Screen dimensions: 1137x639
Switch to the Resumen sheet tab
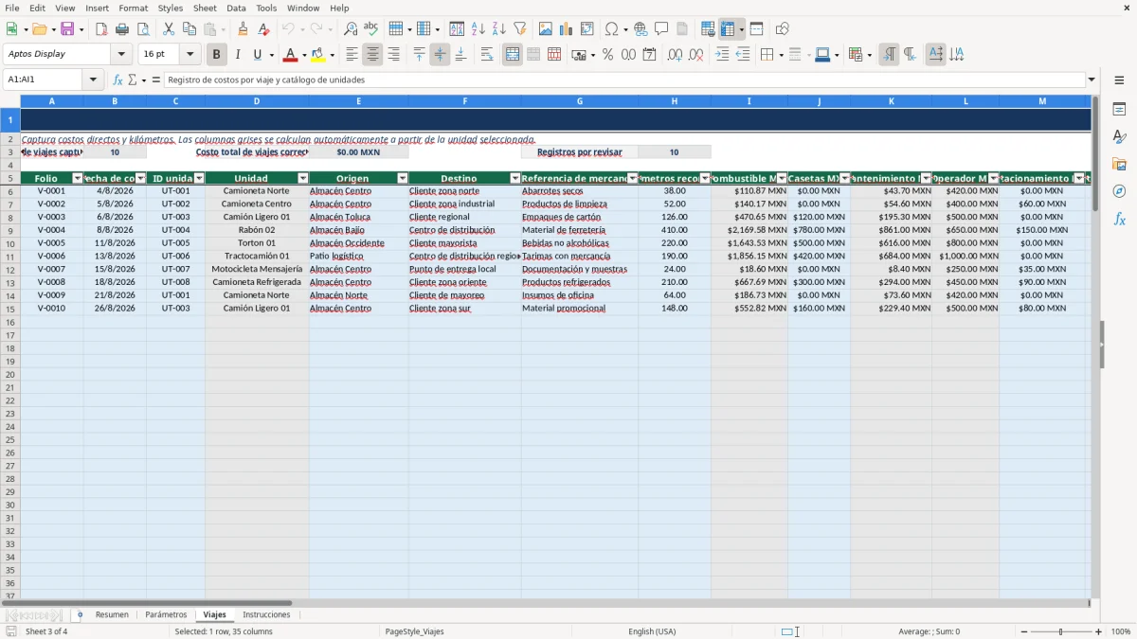112,615
